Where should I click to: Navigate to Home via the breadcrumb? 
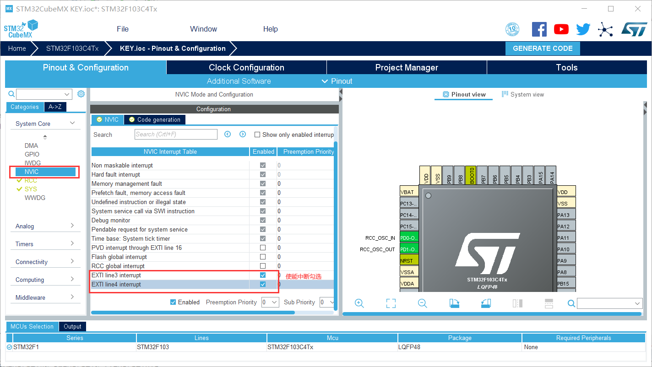(17, 48)
